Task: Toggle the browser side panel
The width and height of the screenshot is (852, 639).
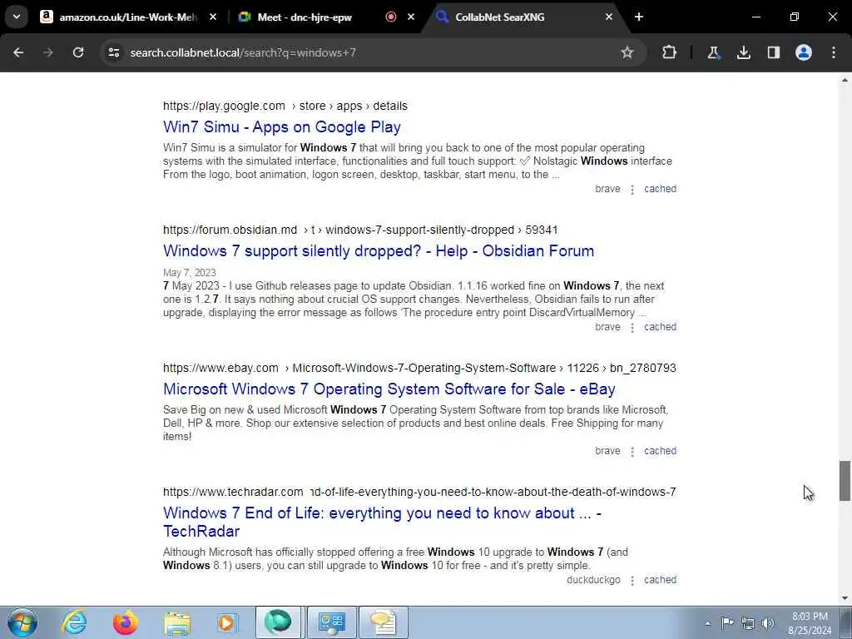Action: 774,52
